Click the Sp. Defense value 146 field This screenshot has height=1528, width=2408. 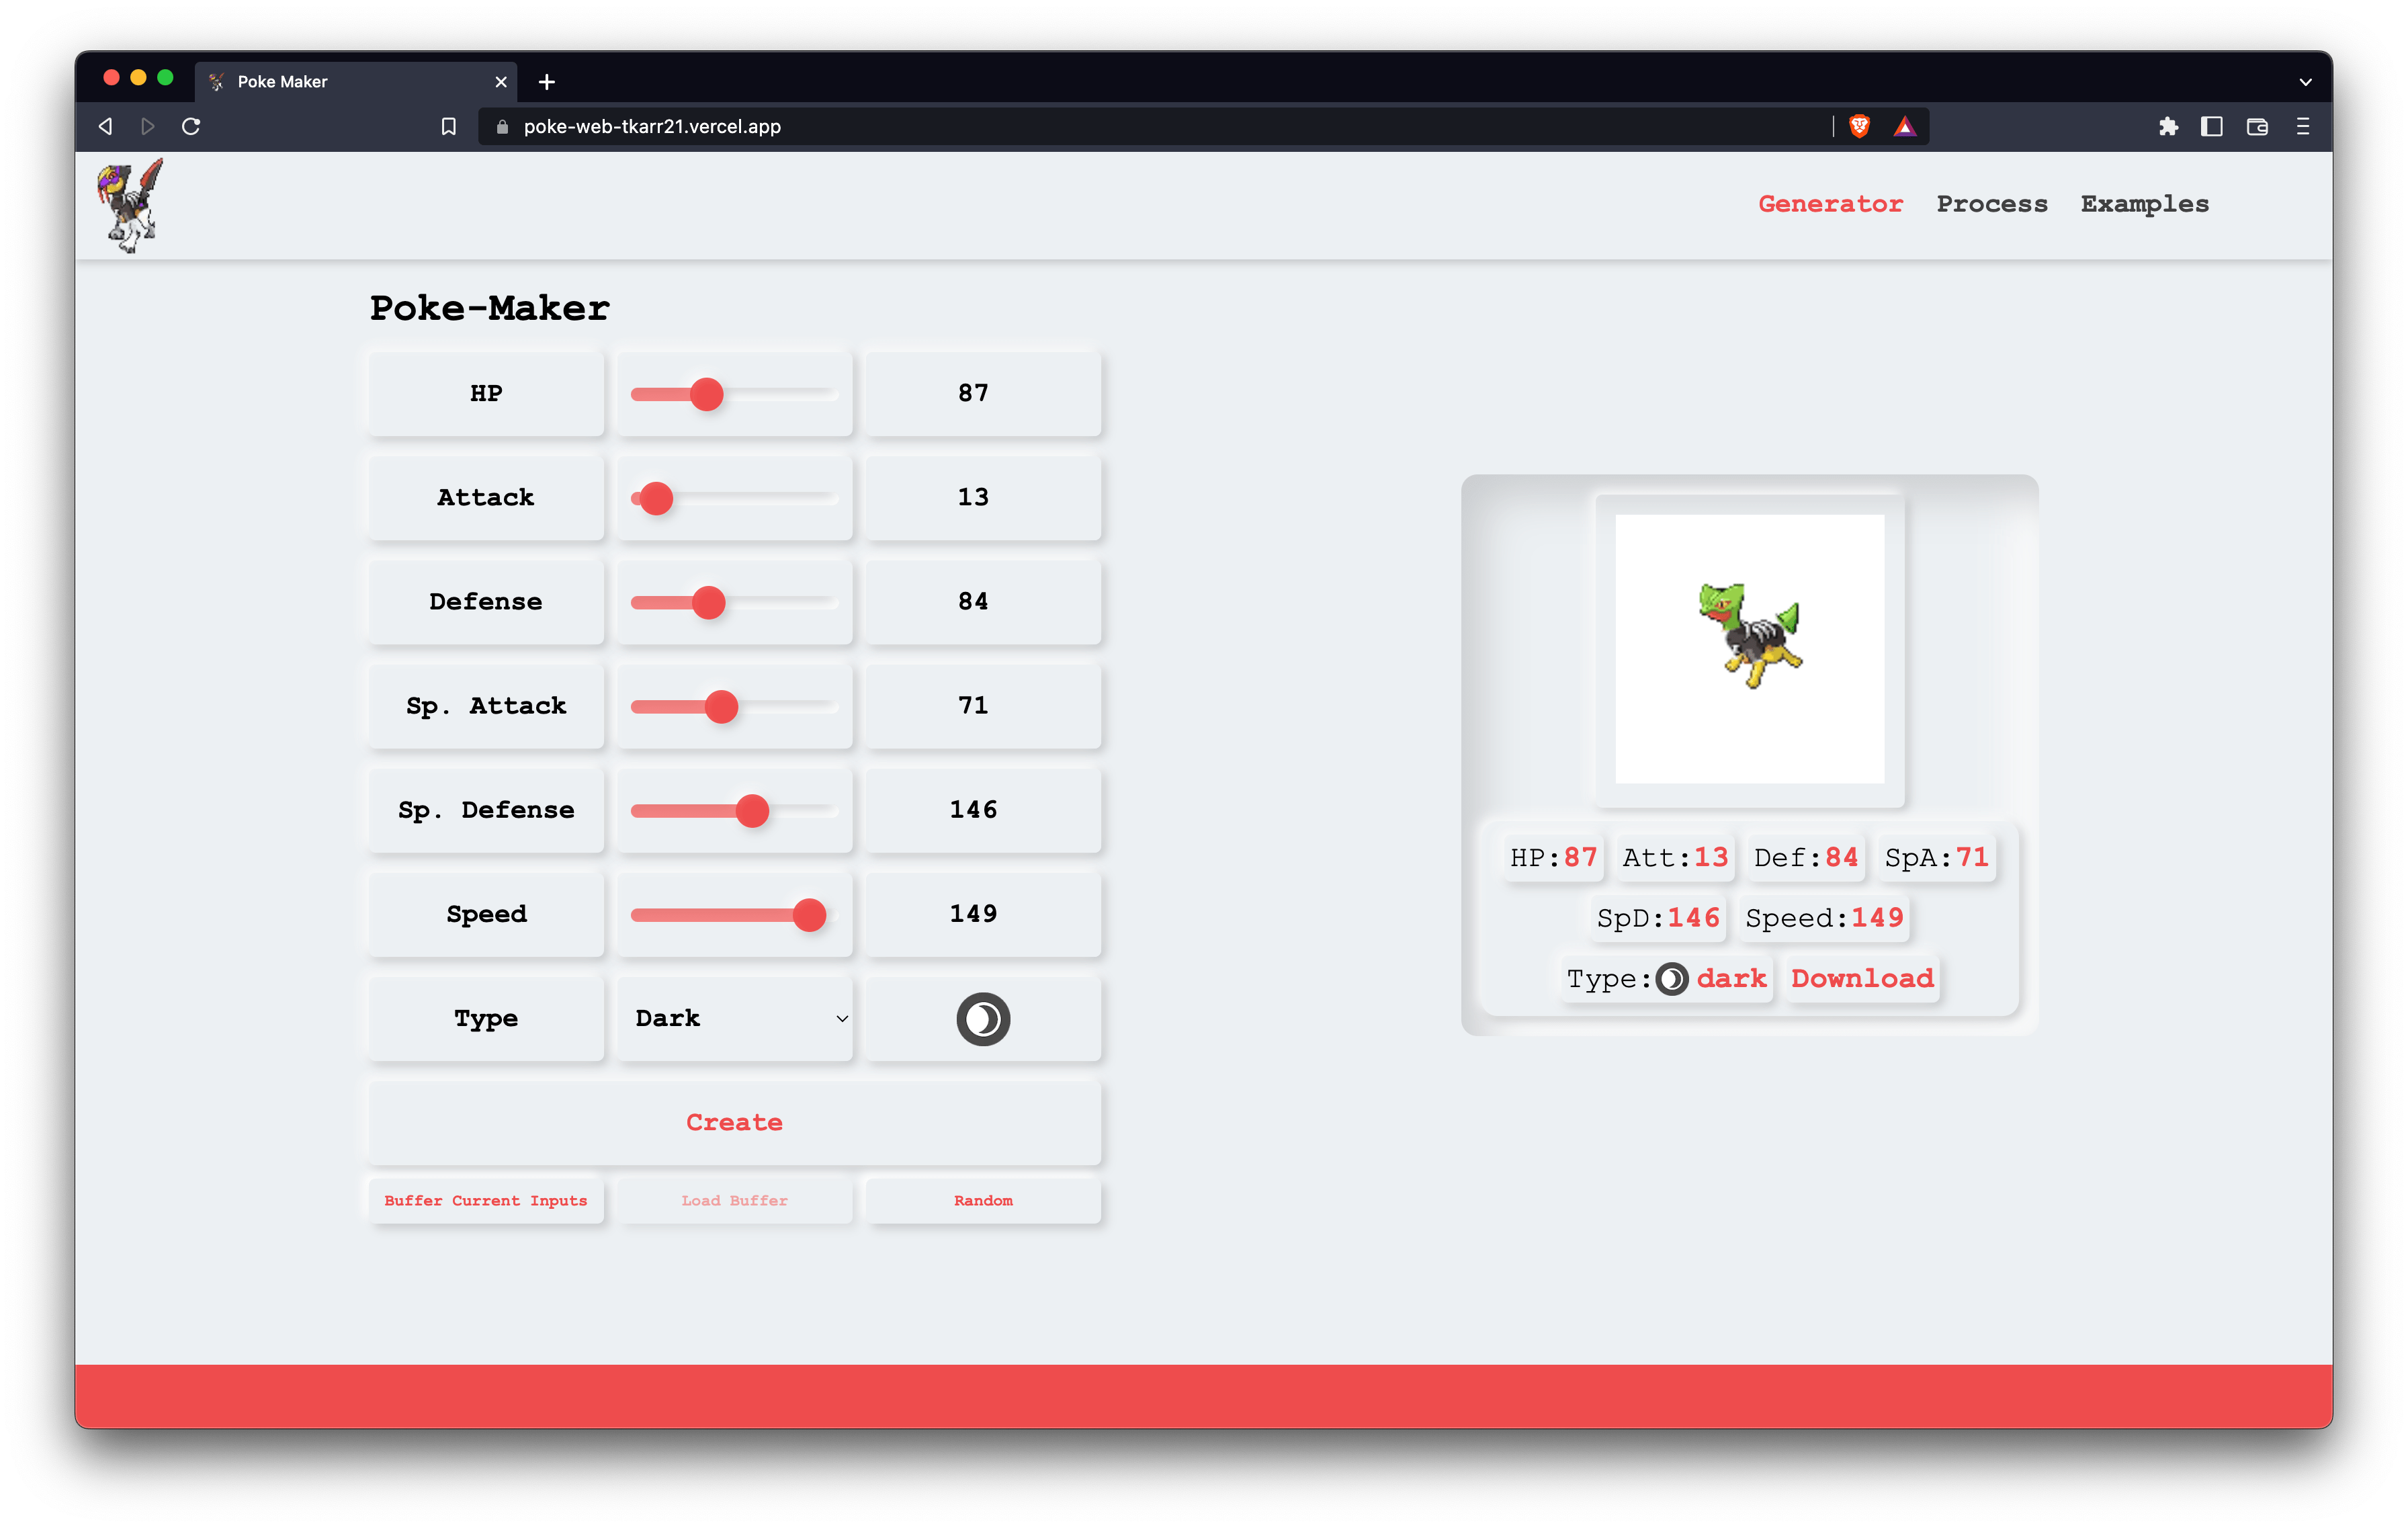pos(983,810)
